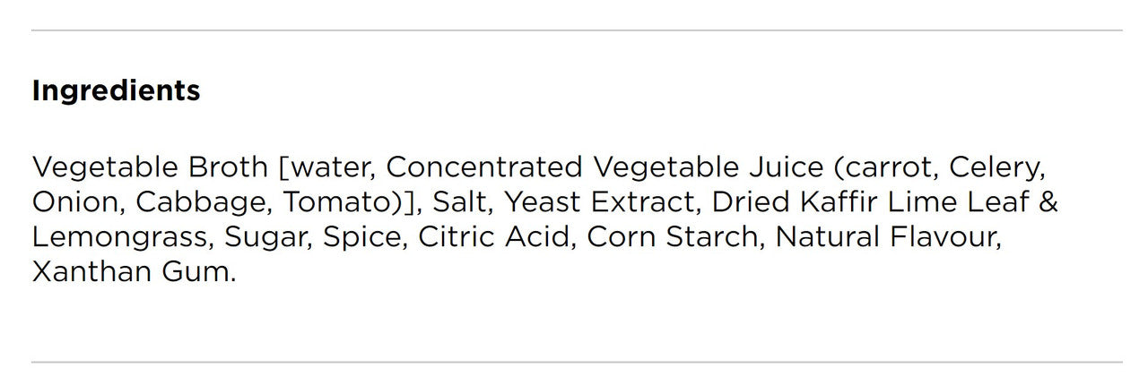Select the word Tomato
The height and width of the screenshot is (376, 1148).
point(338,202)
